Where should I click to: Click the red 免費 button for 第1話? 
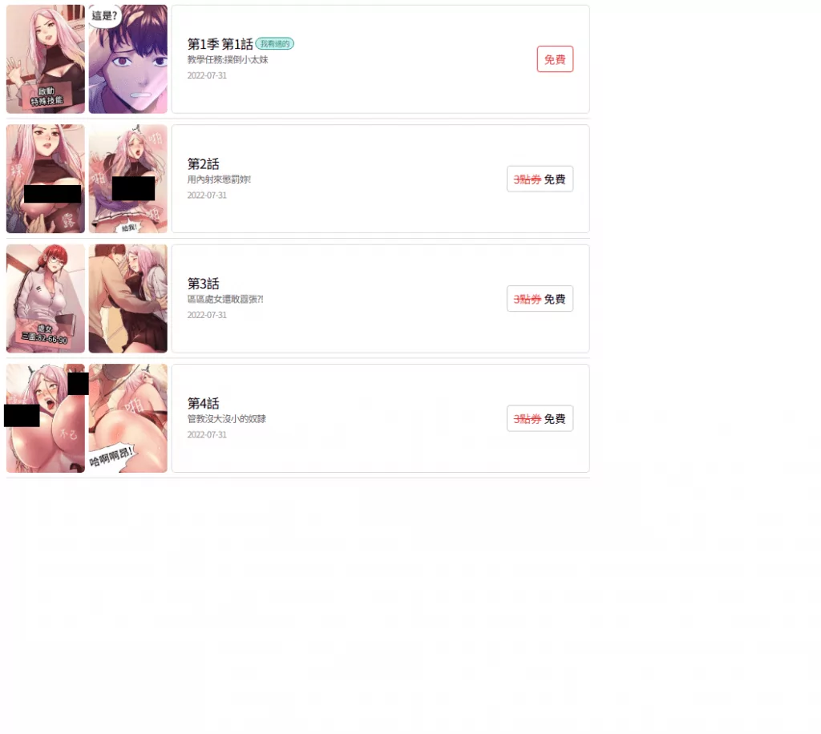point(555,59)
